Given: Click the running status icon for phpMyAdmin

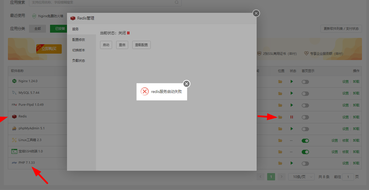Looking at the screenshot, I should click(x=292, y=129).
